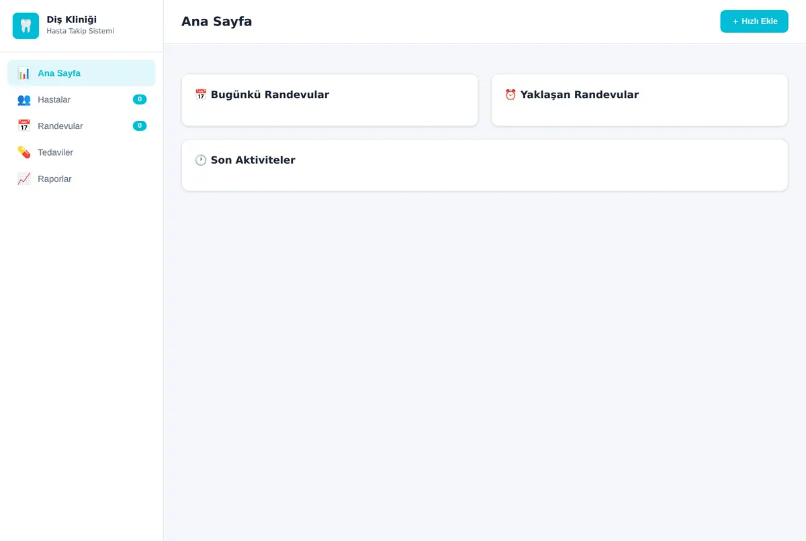Click the people icon beside Hastalar
806x541 pixels.
[x=24, y=99]
